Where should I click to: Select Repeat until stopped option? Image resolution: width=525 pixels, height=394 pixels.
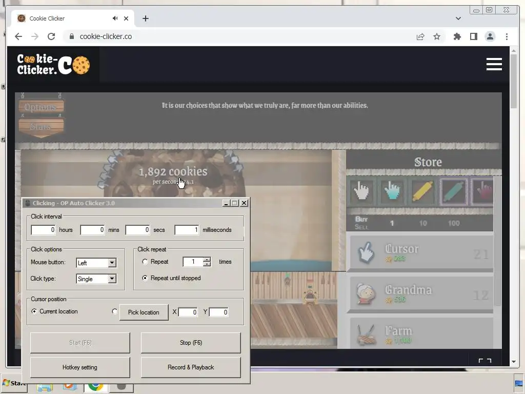145,278
